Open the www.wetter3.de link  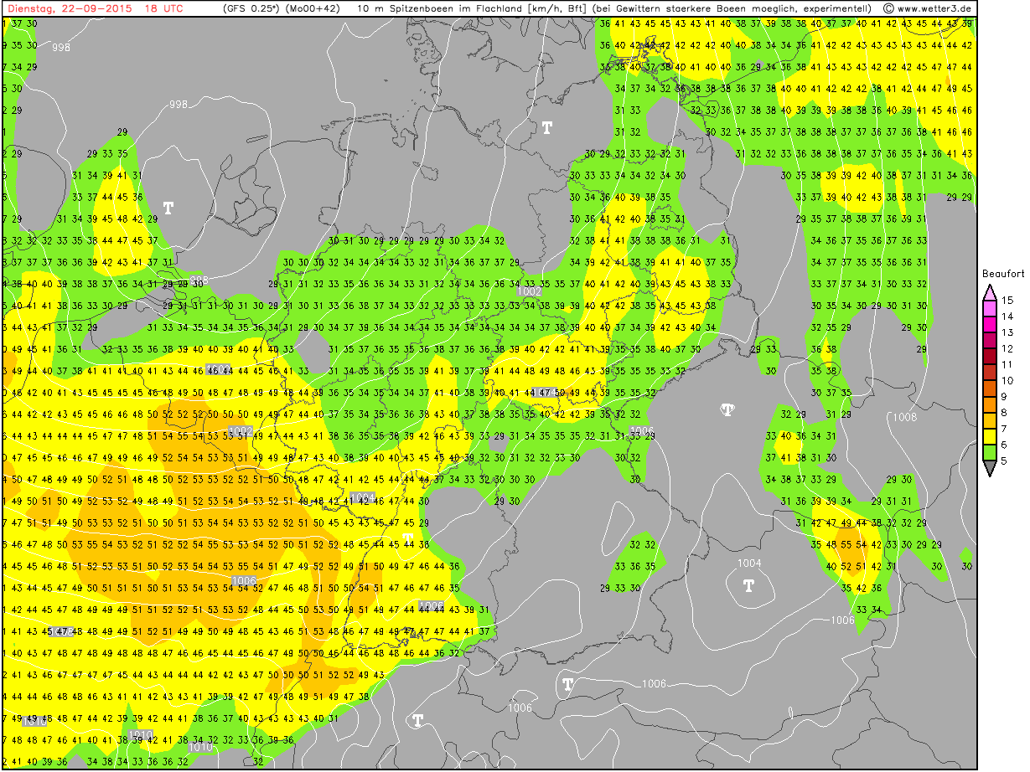point(934,8)
